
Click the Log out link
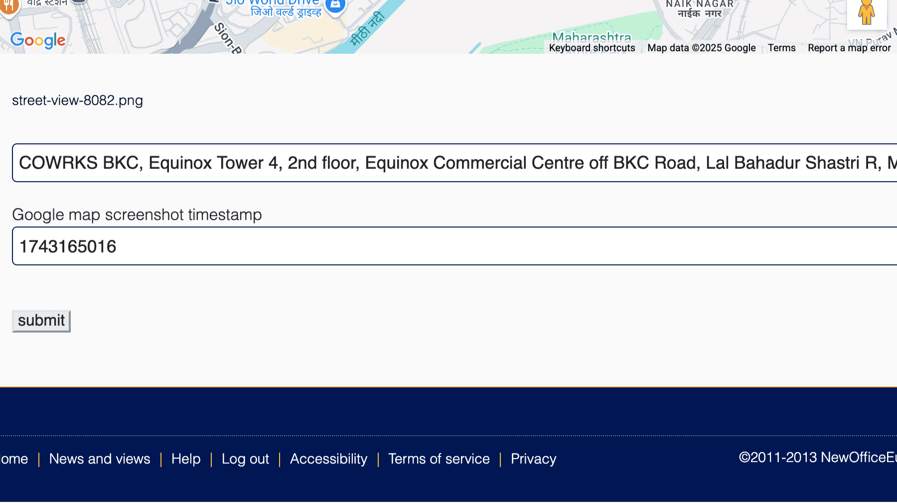point(245,459)
